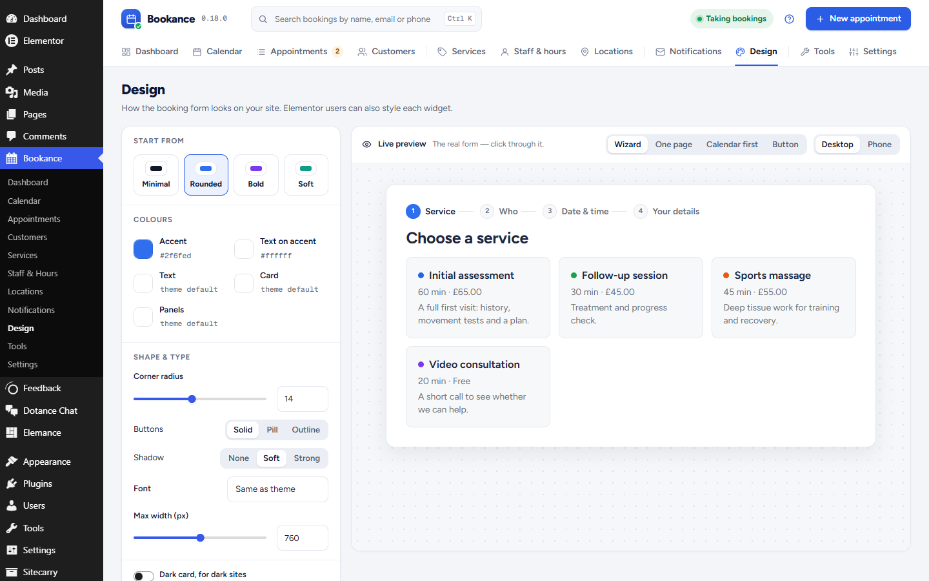
Task: Toggle the dark card switch
Action: point(144,576)
